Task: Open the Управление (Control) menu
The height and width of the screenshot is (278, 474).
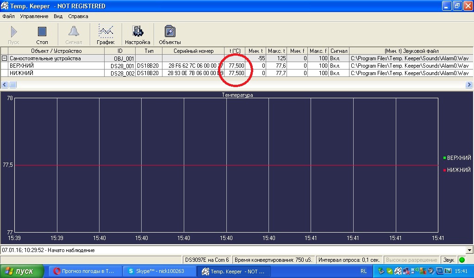Action: pyautogui.click(x=34, y=16)
